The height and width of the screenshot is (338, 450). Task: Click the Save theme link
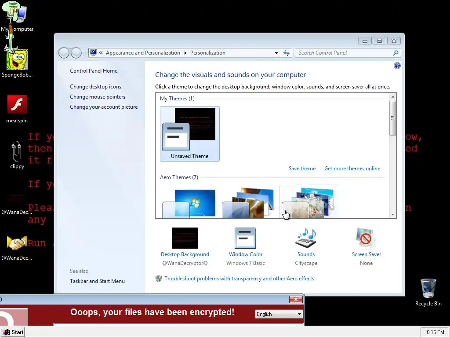coord(302,169)
